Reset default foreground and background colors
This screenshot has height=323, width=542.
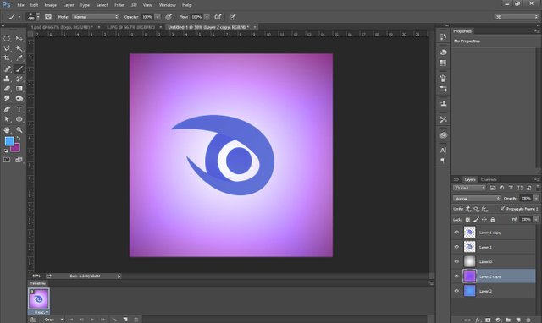click(x=6, y=151)
